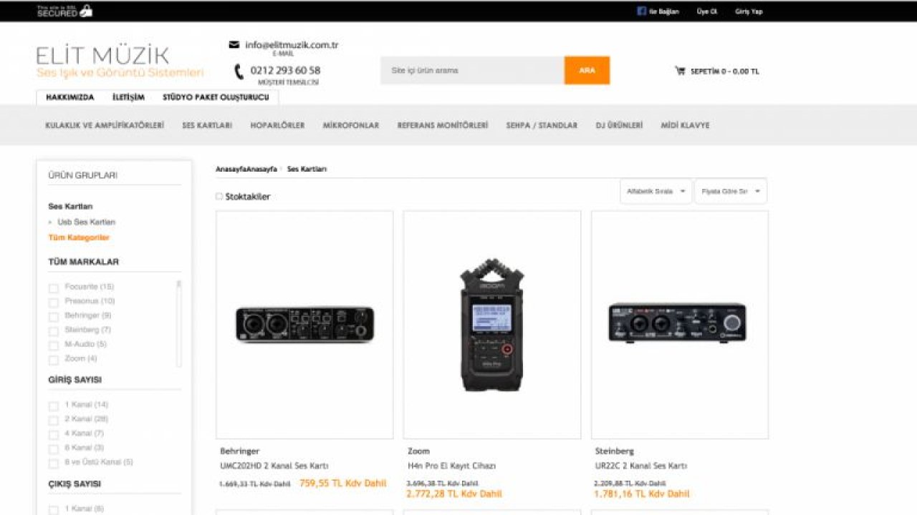The image size is (917, 515).
Task: Click the site product search field
Action: (472, 71)
